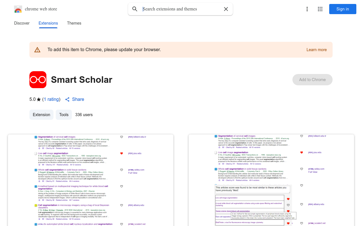362x226 pixels.
Task: Focus the Search extensions and themes field
Action: (x=181, y=9)
